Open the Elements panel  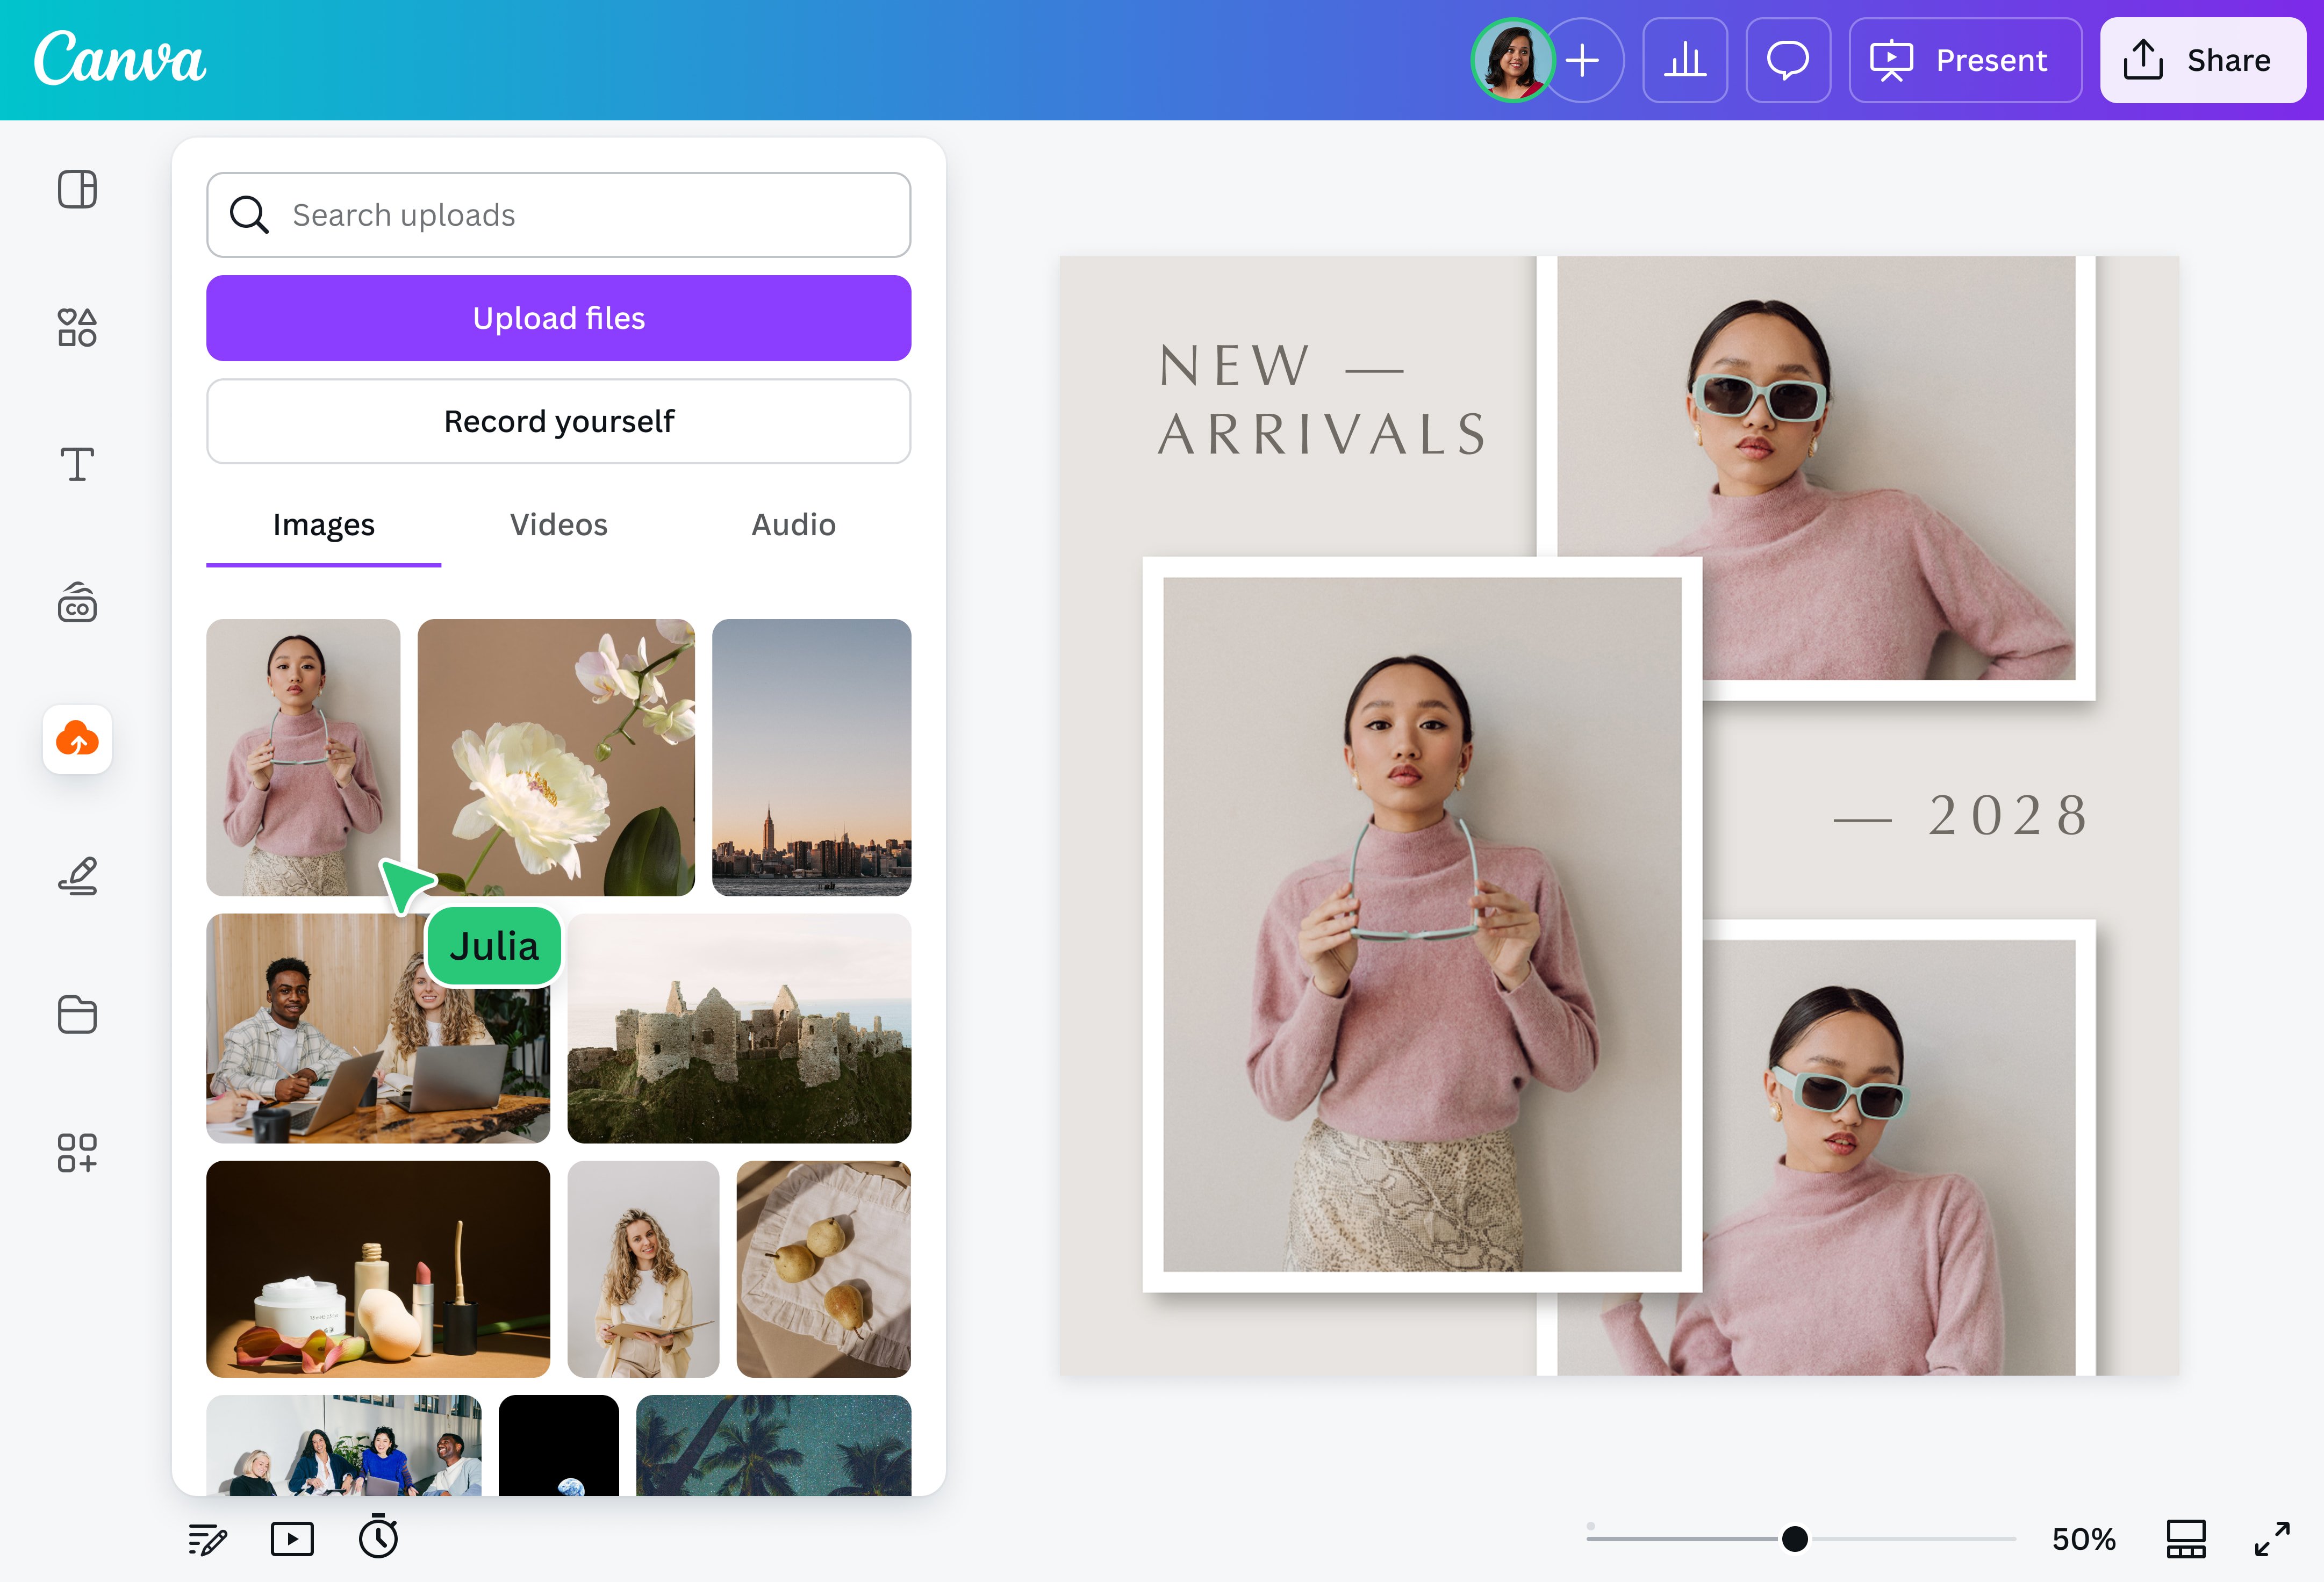coord(78,327)
